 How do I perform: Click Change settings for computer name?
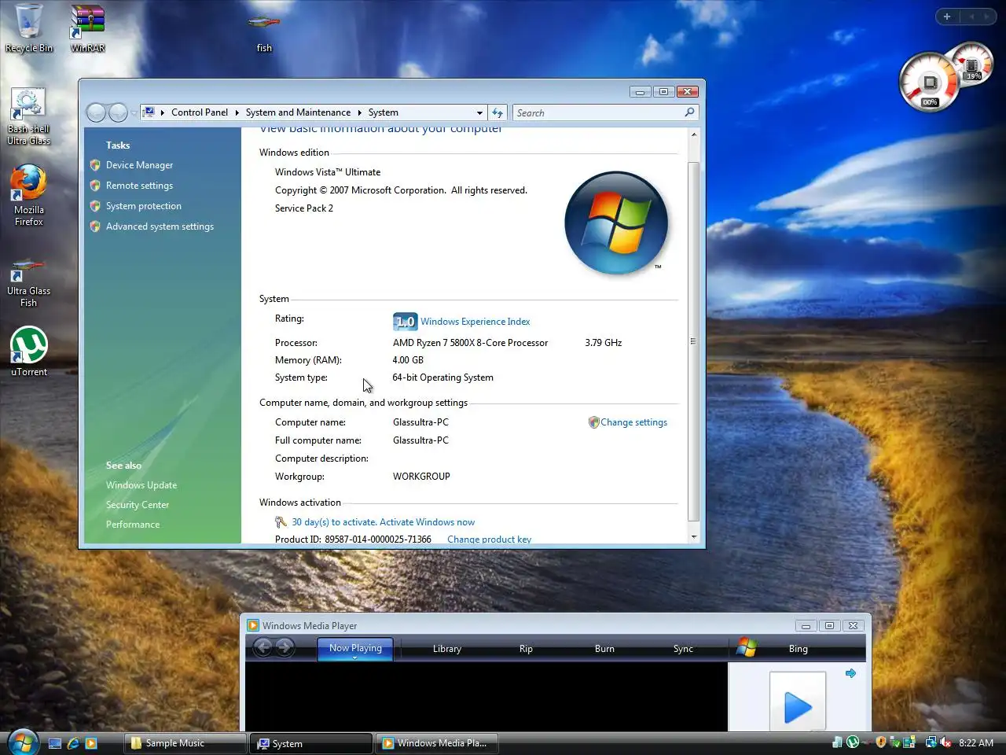click(x=633, y=422)
